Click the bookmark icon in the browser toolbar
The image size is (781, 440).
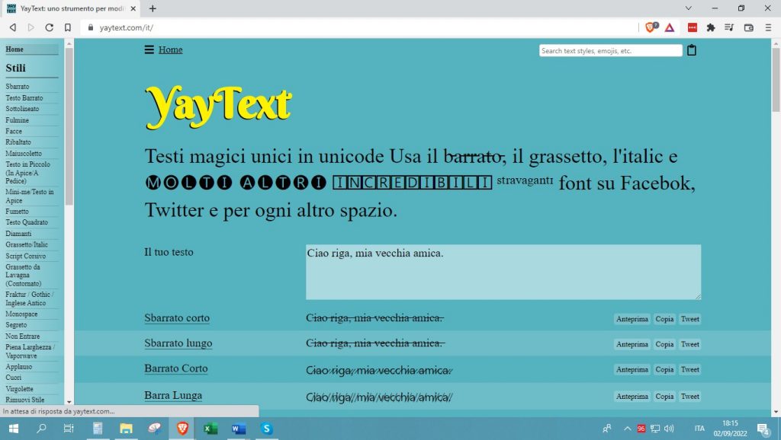68,27
